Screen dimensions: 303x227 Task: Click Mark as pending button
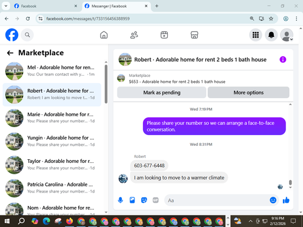(162, 93)
